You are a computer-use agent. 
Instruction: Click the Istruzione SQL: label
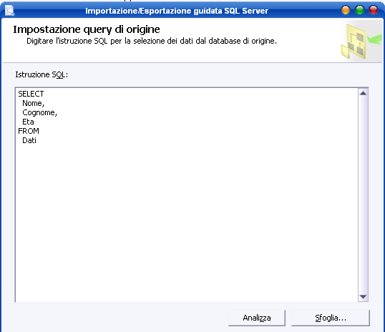pos(42,74)
